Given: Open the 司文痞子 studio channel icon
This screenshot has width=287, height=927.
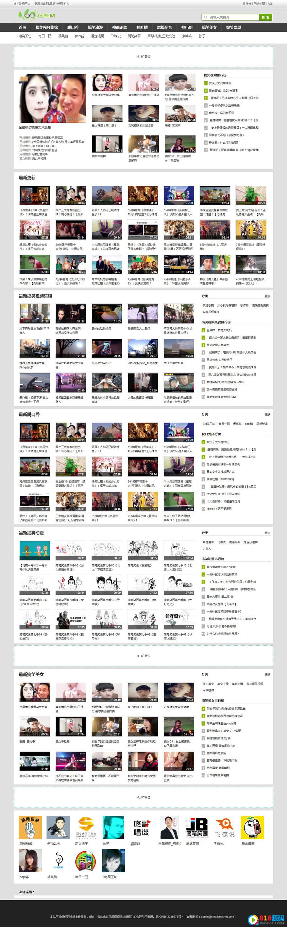Looking at the screenshot, I should 86,827.
